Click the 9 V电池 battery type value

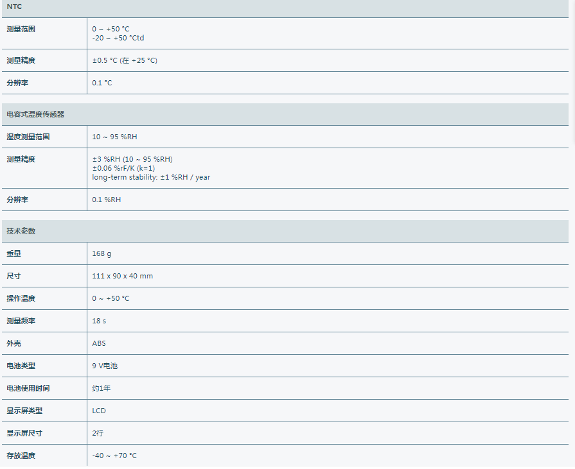pos(105,366)
